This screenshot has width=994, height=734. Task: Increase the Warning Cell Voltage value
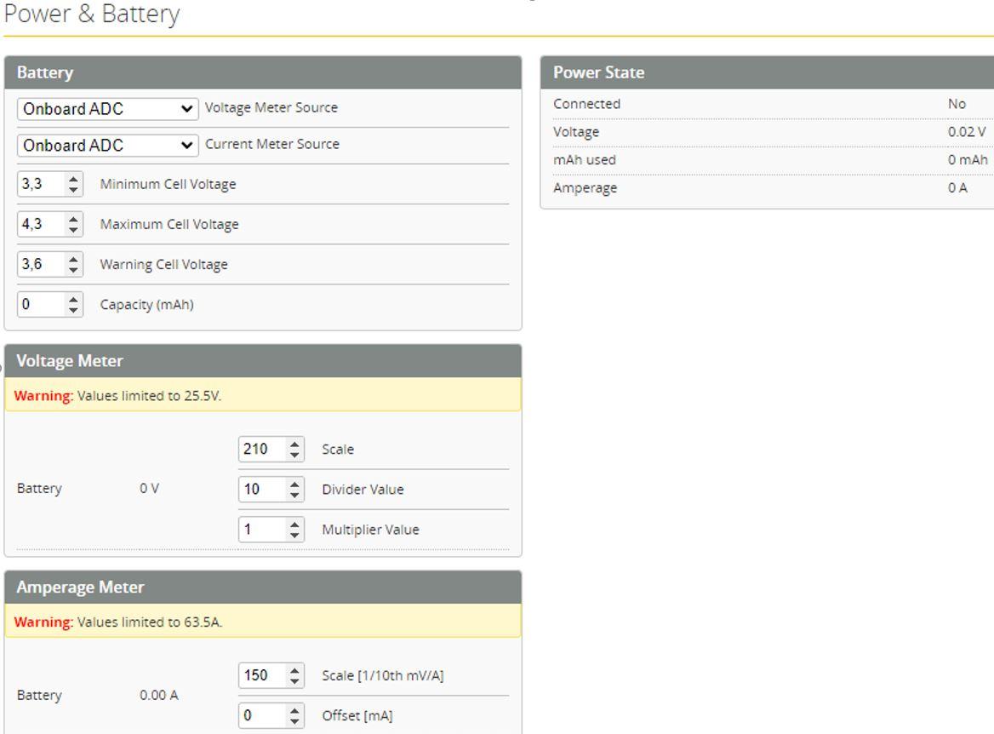pos(74,260)
